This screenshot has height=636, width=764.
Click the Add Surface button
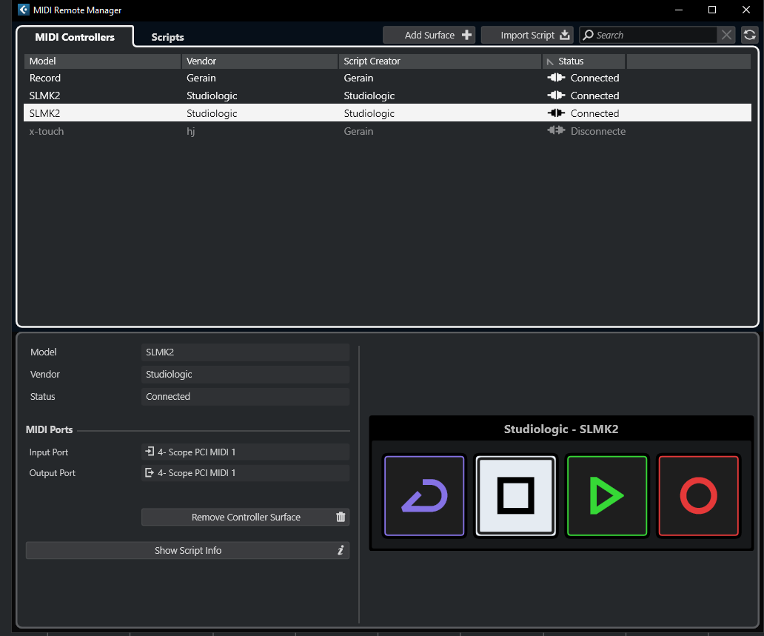[x=429, y=35]
